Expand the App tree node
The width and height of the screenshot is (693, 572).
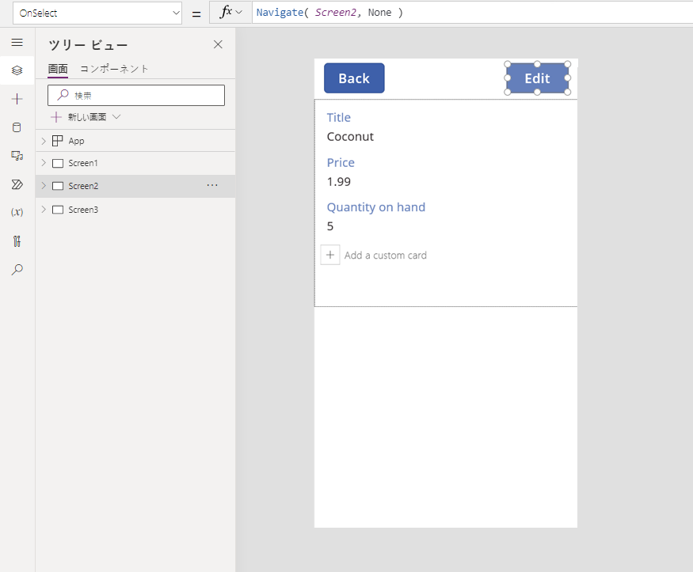tap(44, 141)
